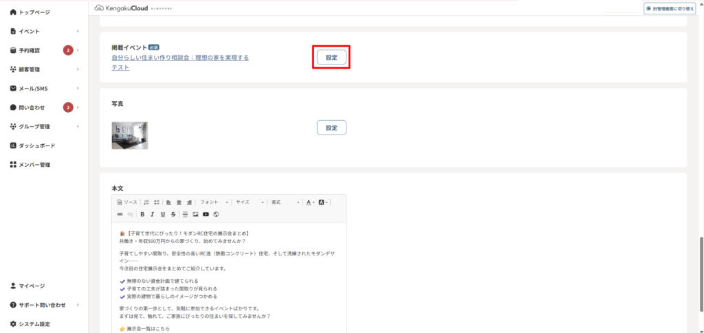Apply strikethrough in the editor toolbar
This screenshot has height=333, width=704.
coord(173,214)
